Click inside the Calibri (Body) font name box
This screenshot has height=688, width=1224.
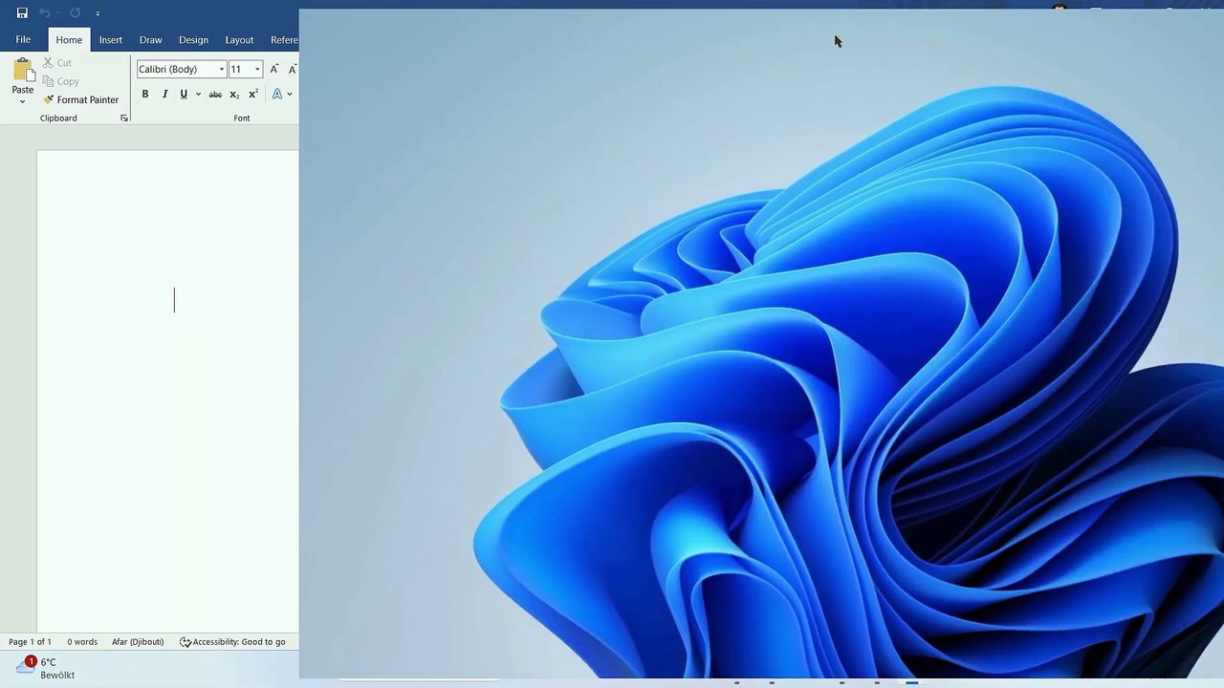[x=176, y=69]
